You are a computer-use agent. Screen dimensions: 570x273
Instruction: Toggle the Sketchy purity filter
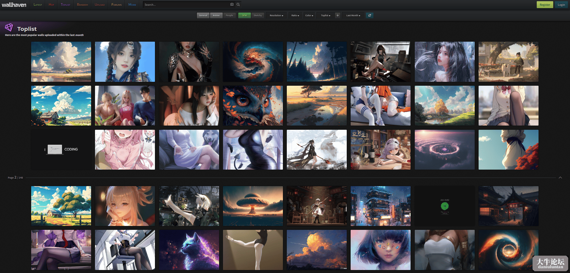pos(257,15)
